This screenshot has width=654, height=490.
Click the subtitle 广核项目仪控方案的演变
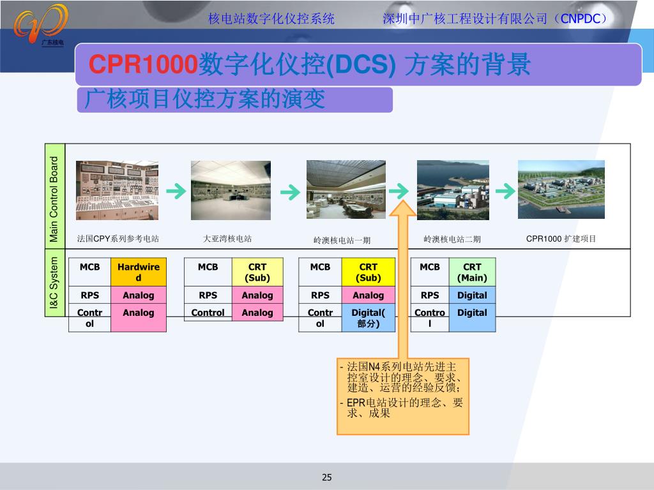(x=204, y=99)
